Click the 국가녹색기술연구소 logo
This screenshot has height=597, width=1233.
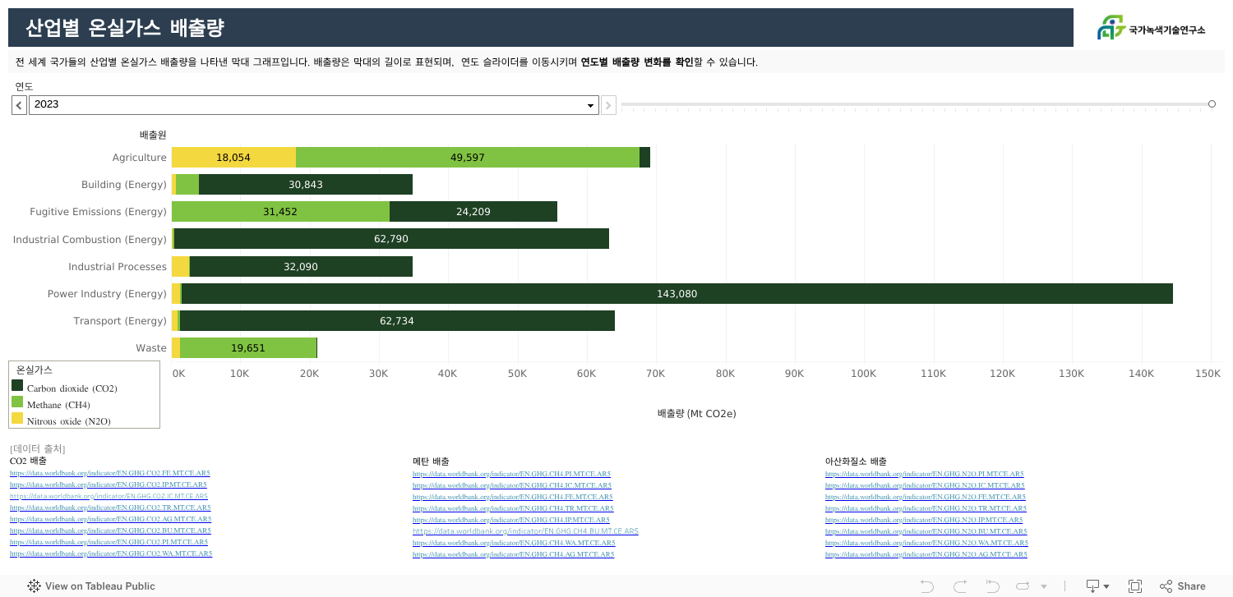click(x=1151, y=28)
